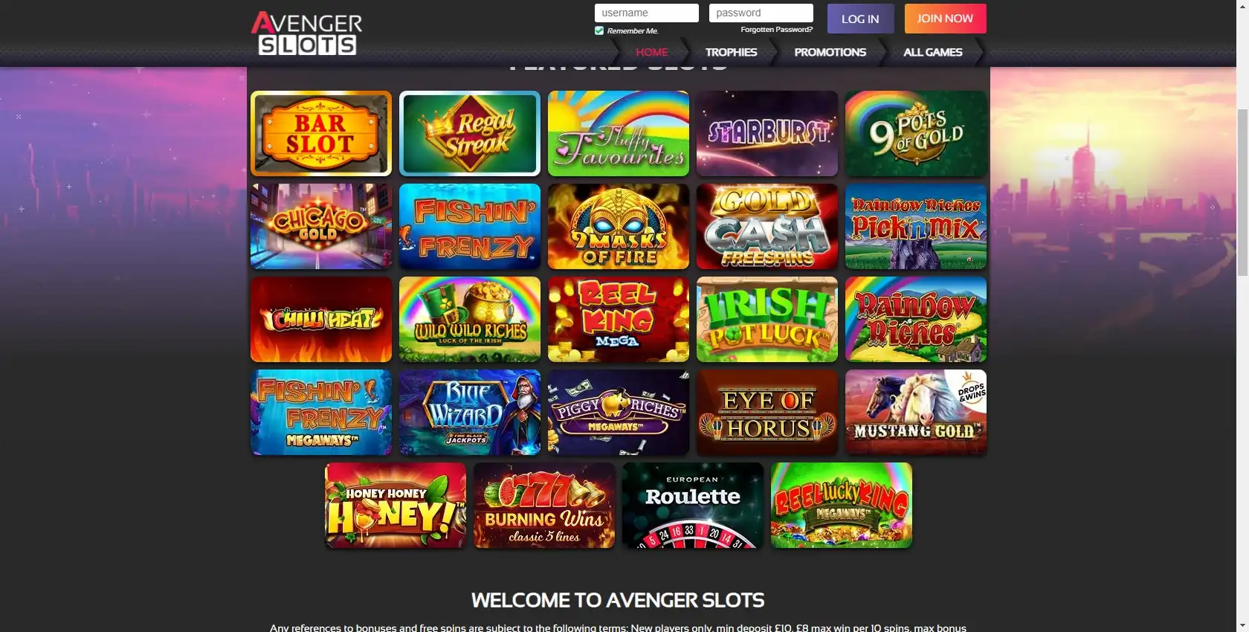Focus the username input field
Image resolution: width=1249 pixels, height=632 pixels.
pyautogui.click(x=647, y=13)
